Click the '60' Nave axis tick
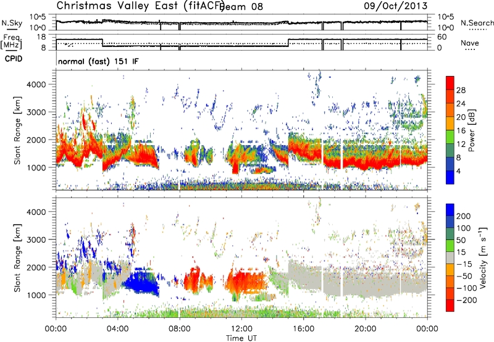This screenshot has width=494, height=342. (x=442, y=37)
